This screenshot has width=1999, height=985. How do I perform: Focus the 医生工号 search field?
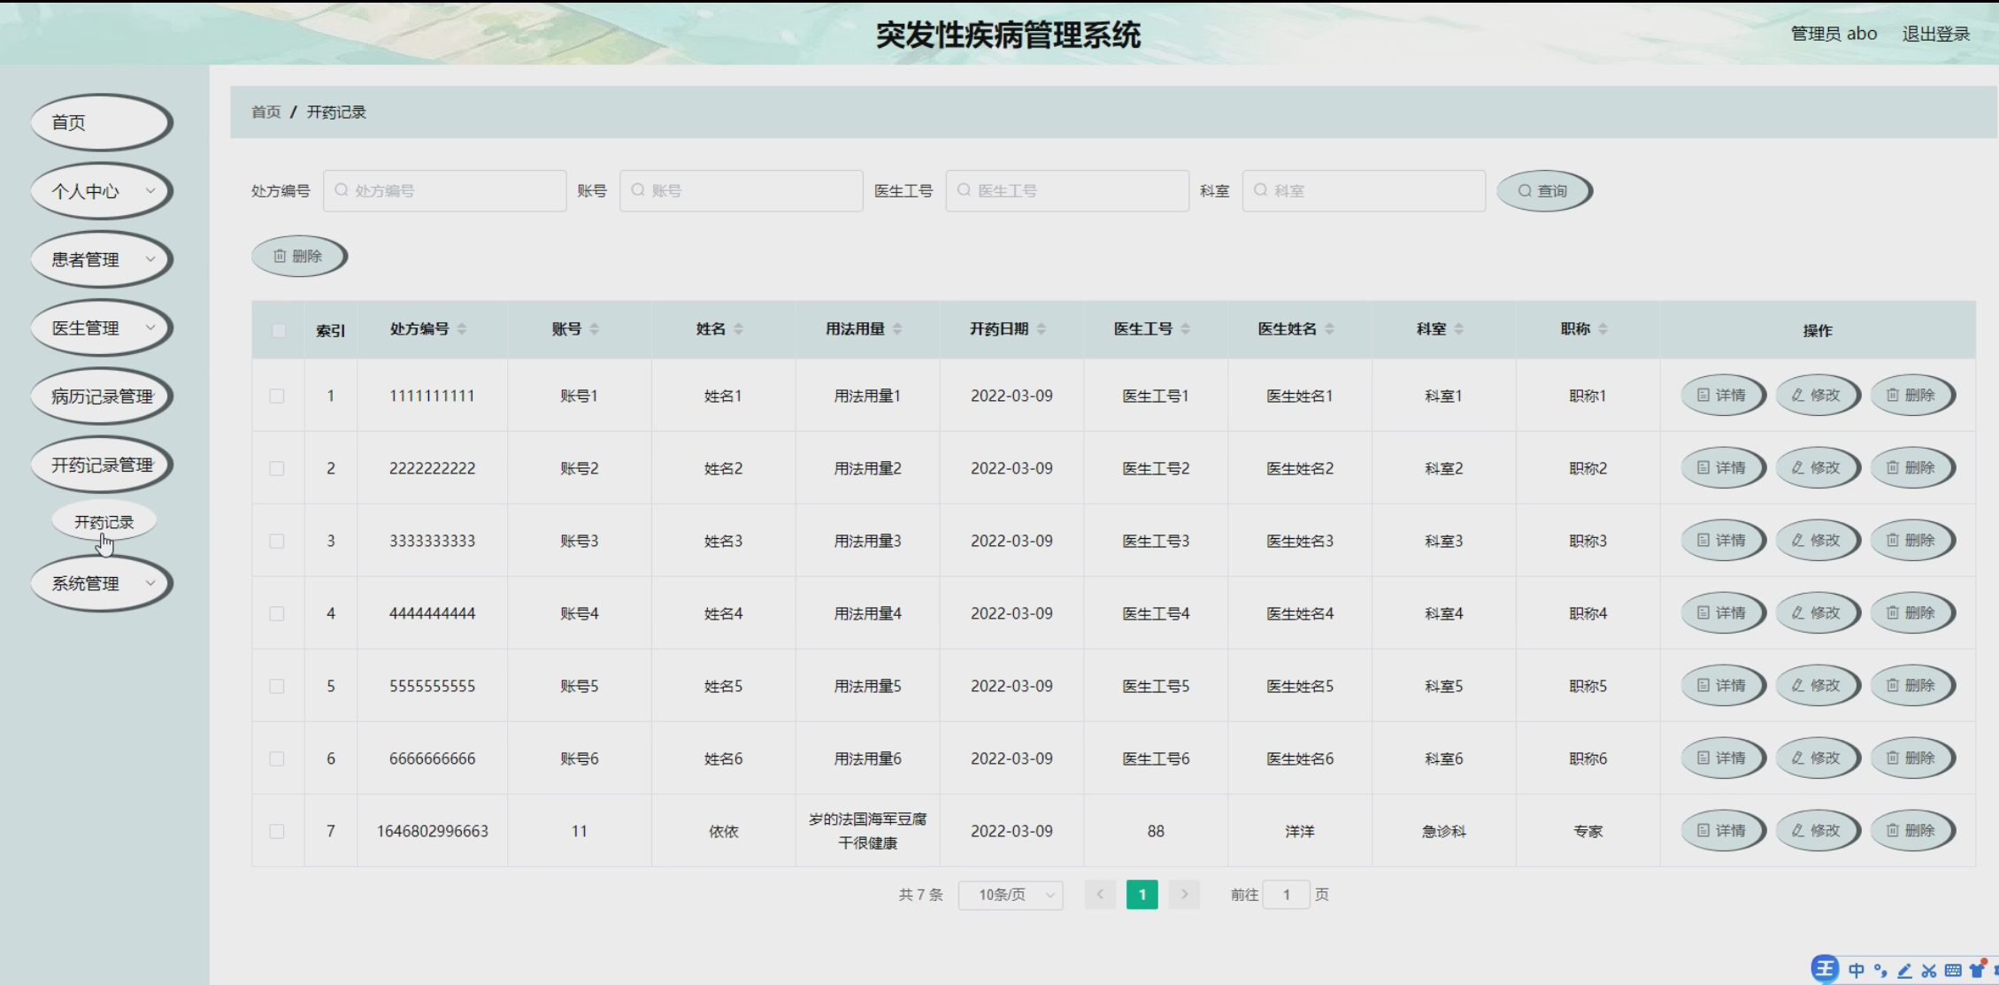(1067, 191)
